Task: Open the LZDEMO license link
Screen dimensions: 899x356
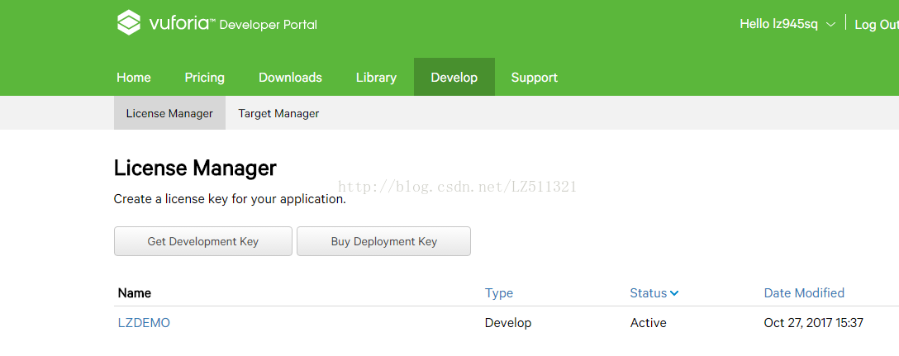Action: coord(144,323)
